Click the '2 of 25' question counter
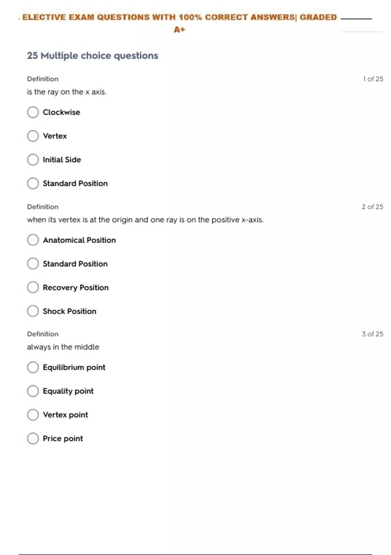 (x=372, y=207)
